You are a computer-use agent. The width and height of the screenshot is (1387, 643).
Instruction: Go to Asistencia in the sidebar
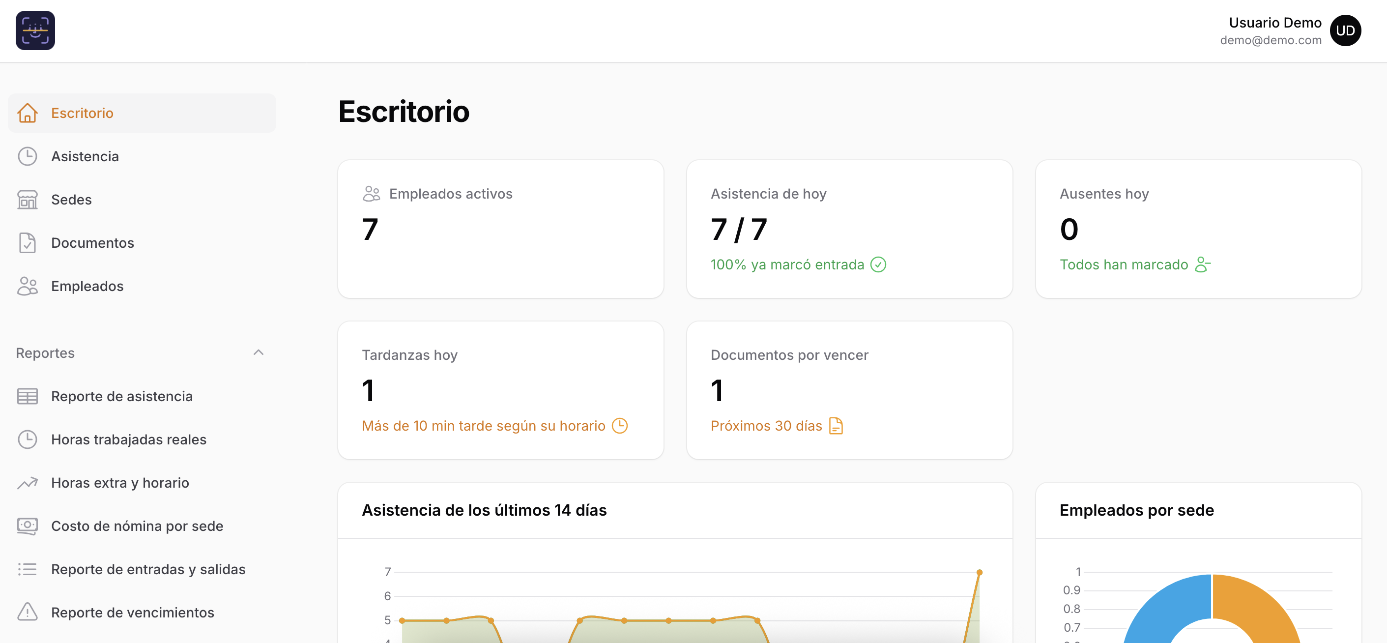[x=142, y=156]
